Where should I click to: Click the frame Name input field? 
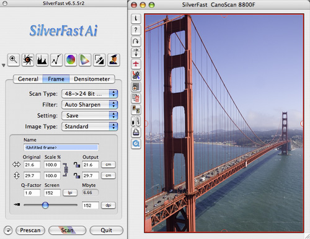[x=61, y=147]
